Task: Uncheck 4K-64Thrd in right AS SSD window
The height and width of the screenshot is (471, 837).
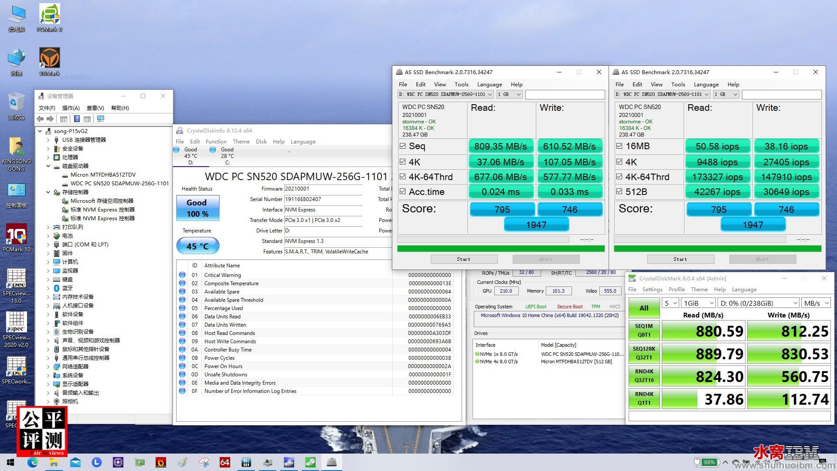Action: 619,177
